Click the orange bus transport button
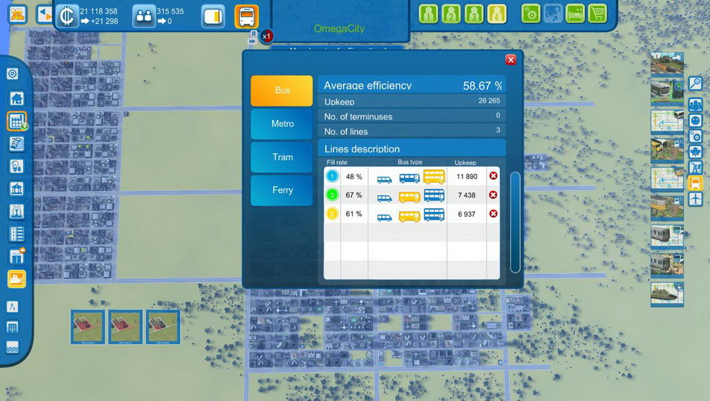This screenshot has width=710, height=401. pos(247,16)
